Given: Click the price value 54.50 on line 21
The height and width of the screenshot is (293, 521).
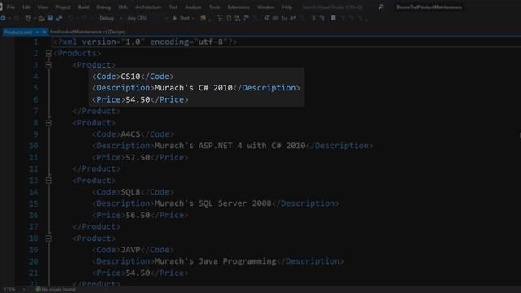Looking at the screenshot, I should pos(138,273).
